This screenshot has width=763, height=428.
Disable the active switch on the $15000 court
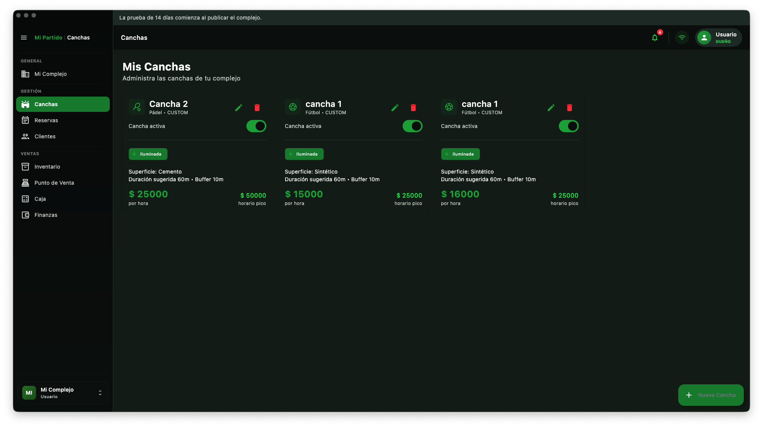click(412, 126)
